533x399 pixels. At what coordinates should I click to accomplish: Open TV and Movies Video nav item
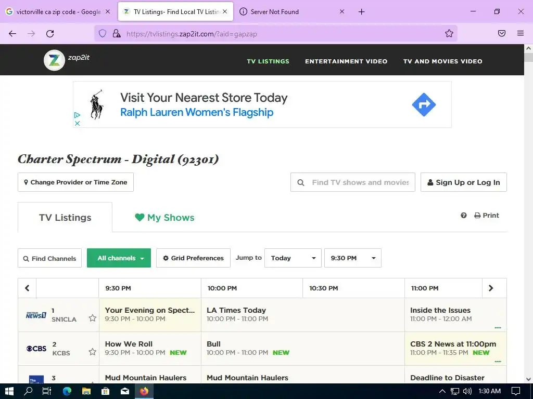[x=442, y=61]
